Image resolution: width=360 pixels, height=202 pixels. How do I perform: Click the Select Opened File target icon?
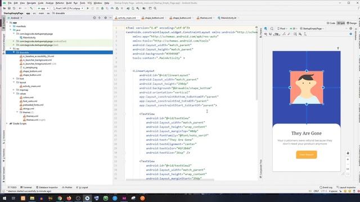94,17
